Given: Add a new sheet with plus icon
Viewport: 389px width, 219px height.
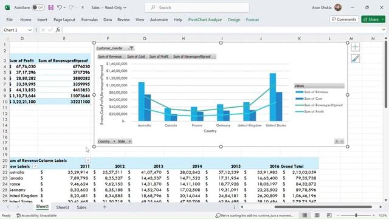Looking at the screenshot, I should point(105,207).
